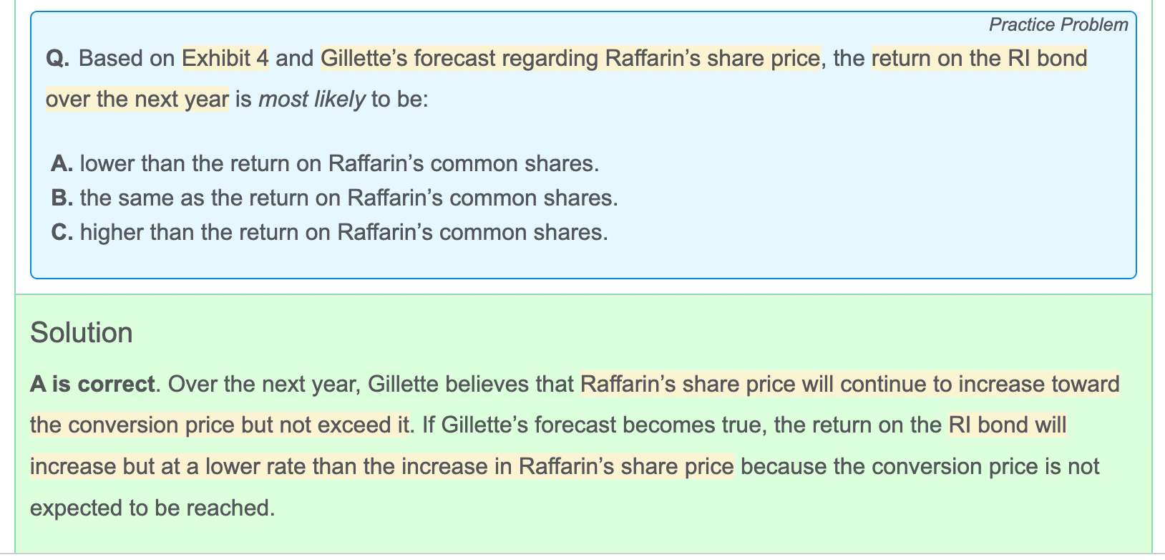
Task: Click highlight 'the conversion price but not exceed it'
Action: click(x=220, y=425)
